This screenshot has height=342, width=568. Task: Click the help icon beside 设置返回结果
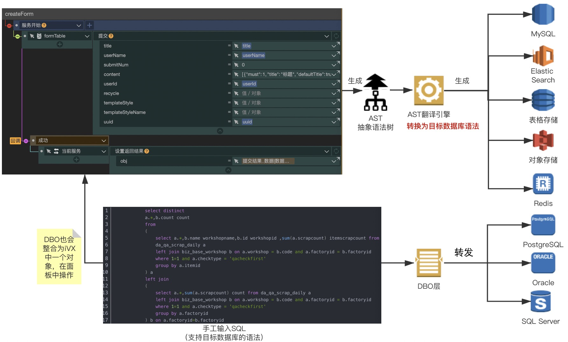click(x=147, y=151)
